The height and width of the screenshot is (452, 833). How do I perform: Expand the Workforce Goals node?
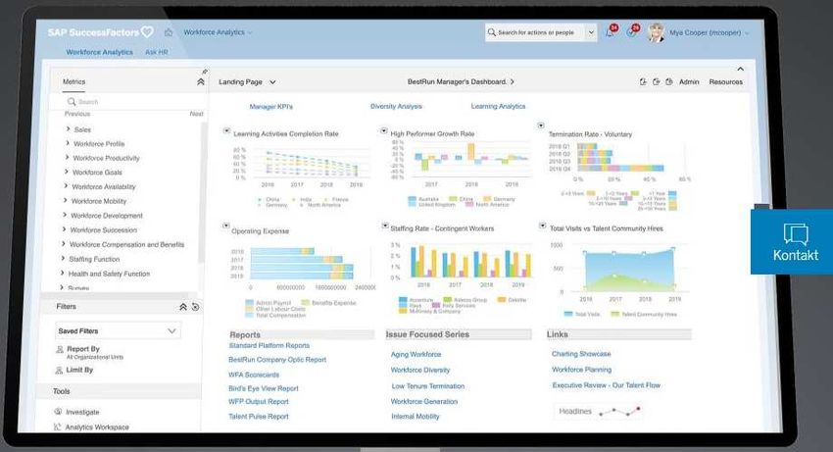[x=67, y=173]
